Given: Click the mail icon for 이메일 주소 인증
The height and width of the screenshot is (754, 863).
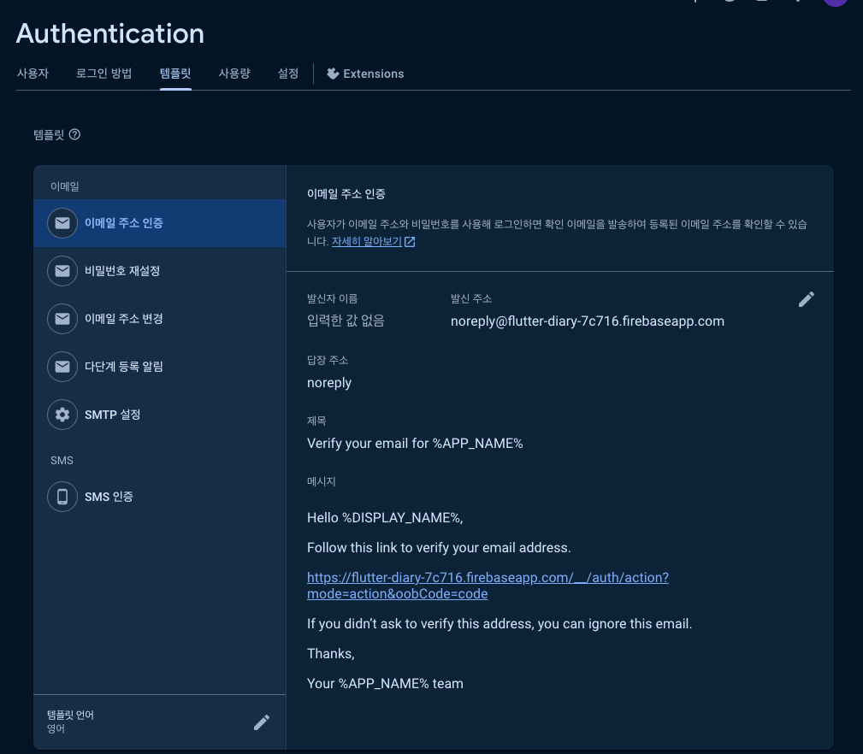Looking at the screenshot, I should 62,223.
